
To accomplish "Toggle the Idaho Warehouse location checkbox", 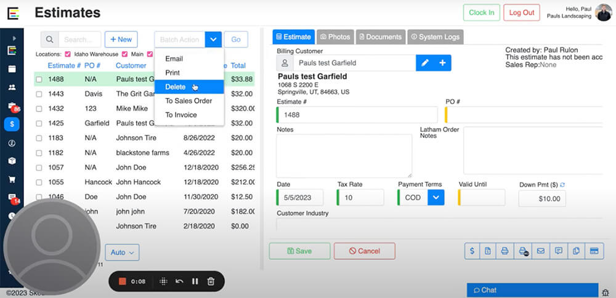I will click(x=68, y=54).
